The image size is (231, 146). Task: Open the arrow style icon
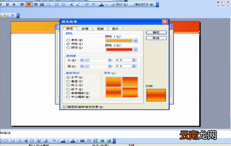click(95, 141)
